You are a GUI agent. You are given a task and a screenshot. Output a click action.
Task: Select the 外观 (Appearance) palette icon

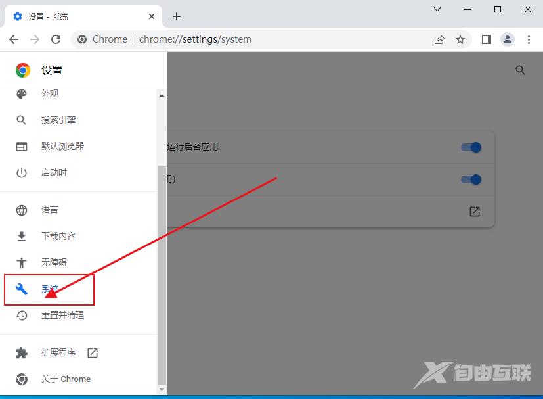coord(20,93)
